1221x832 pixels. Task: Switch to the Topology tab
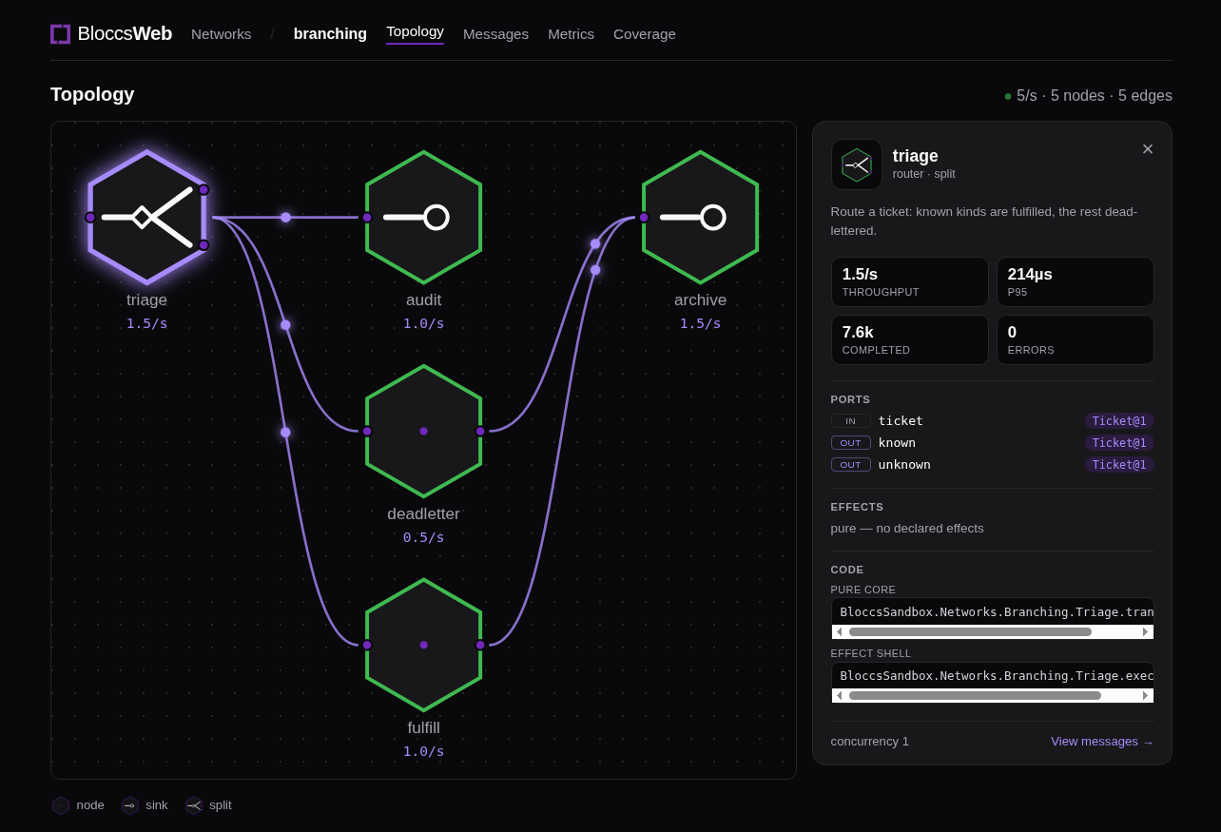tap(415, 31)
